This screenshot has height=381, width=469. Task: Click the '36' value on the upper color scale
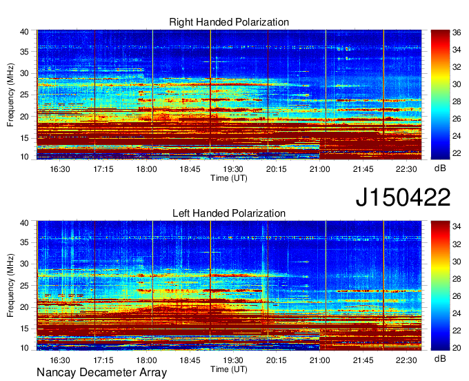click(x=457, y=32)
